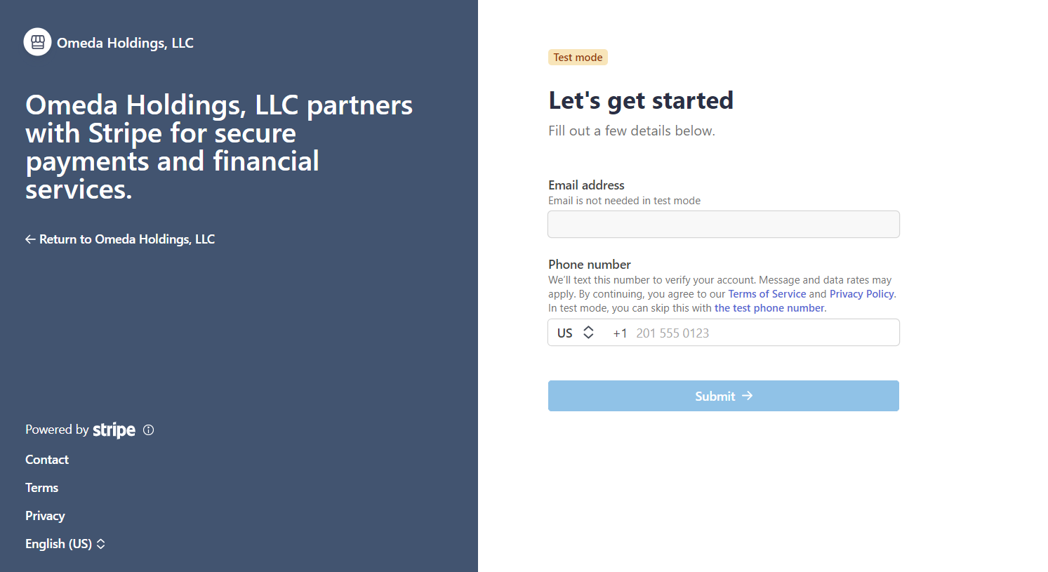Click the up-down chevron beside US country code

click(588, 333)
